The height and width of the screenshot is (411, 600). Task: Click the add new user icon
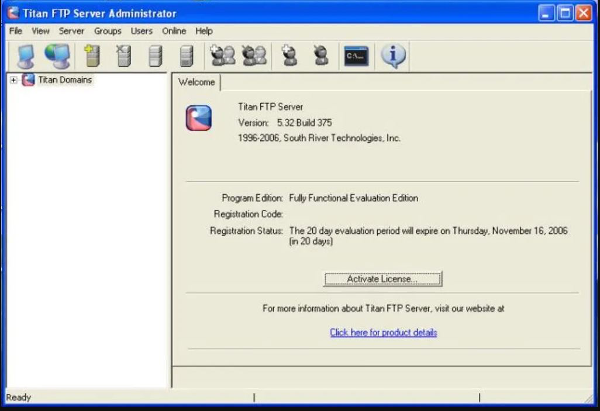289,56
